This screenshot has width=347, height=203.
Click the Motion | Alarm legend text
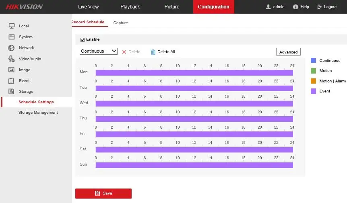(x=333, y=81)
